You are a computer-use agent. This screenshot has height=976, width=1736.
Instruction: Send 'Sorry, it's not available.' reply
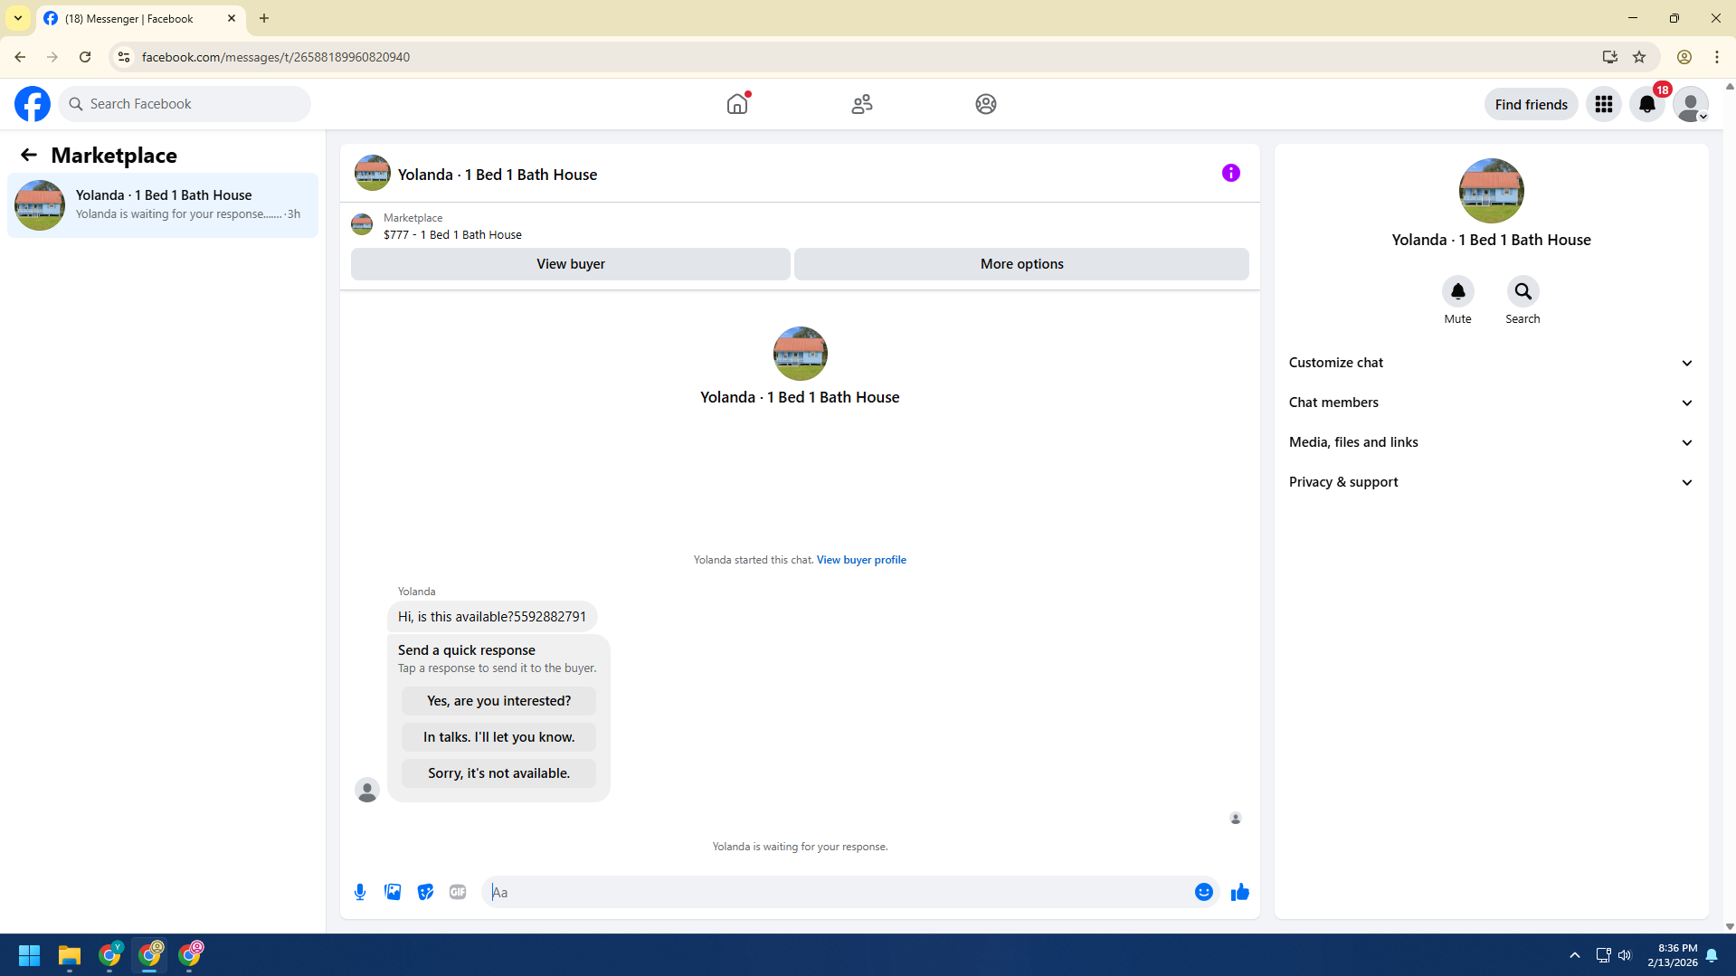(498, 773)
